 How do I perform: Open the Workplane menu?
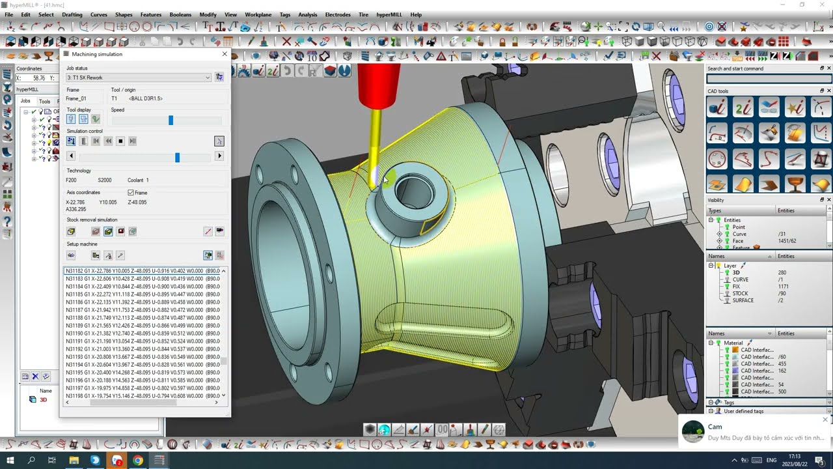tap(258, 14)
